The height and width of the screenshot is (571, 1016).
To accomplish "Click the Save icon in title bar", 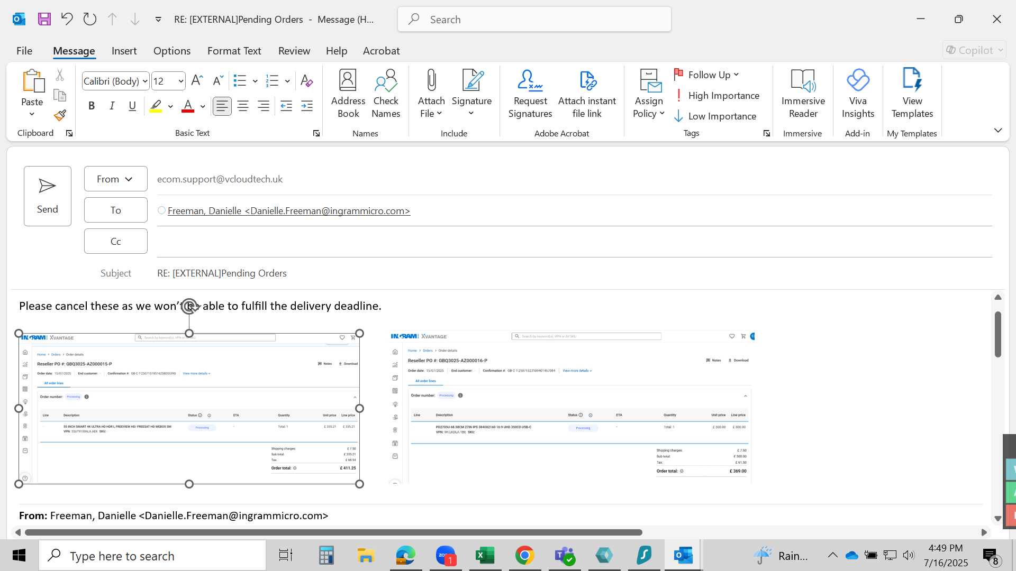I will coord(44,20).
